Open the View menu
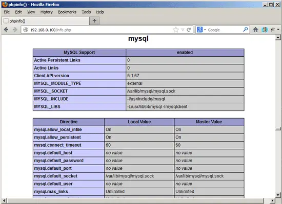This screenshot has height=204, width=282. coord(31,12)
